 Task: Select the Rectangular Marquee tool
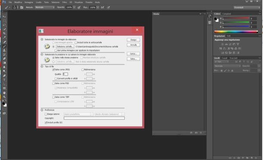pos(4,21)
